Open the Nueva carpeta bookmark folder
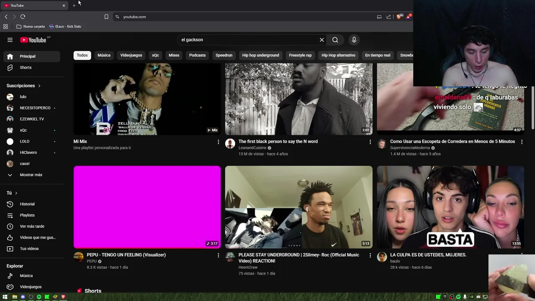The height and width of the screenshot is (301, 535). [31, 26]
